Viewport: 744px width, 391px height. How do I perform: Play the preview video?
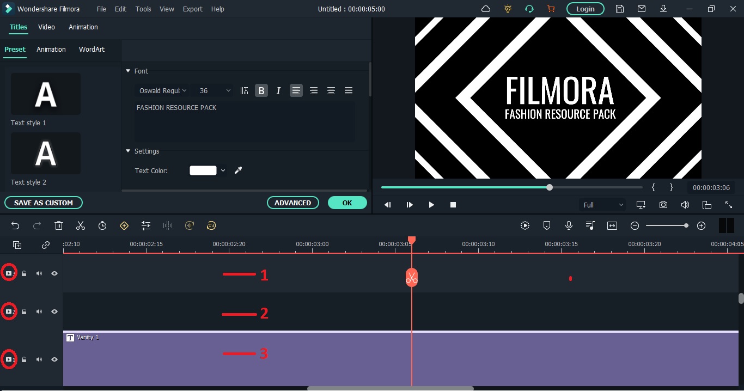[x=431, y=205]
